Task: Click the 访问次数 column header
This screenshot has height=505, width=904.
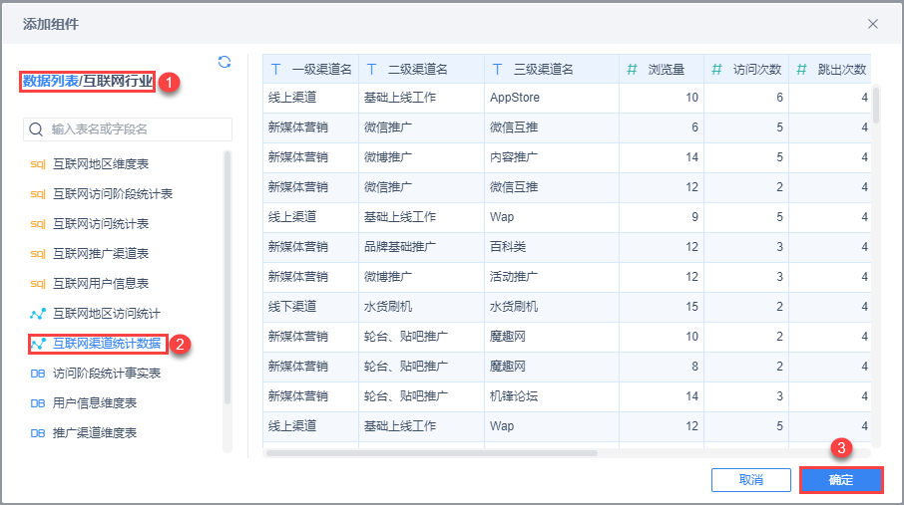Action: 746,69
